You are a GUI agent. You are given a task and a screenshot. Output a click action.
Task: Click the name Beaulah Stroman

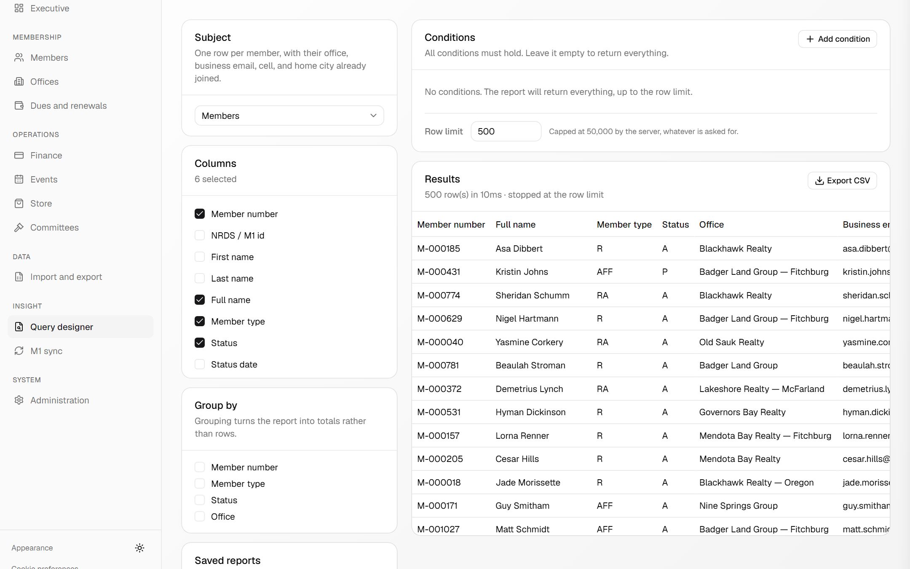pyautogui.click(x=530, y=365)
